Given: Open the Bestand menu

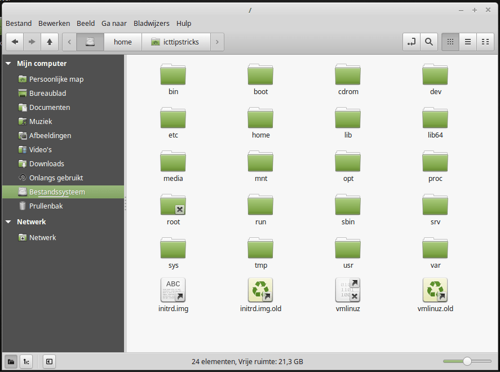Looking at the screenshot, I should (x=19, y=23).
